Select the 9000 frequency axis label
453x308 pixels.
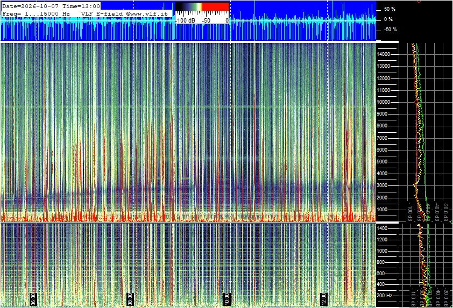click(383, 114)
